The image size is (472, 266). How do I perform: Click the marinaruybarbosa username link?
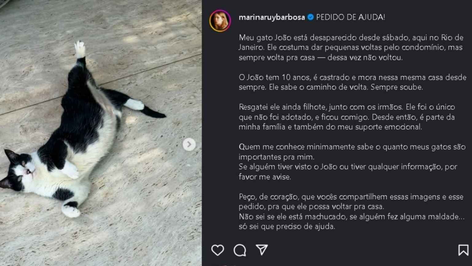[272, 17]
